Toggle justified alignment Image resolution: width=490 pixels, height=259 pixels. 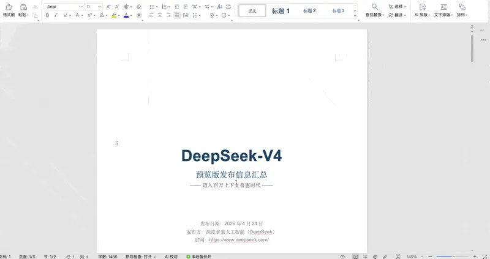point(177,15)
